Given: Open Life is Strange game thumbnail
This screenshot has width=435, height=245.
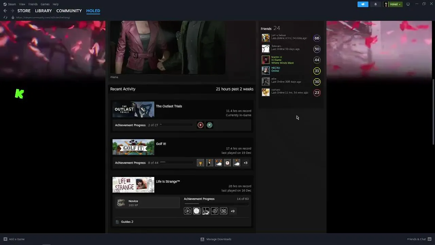Looking at the screenshot, I should pos(133,185).
